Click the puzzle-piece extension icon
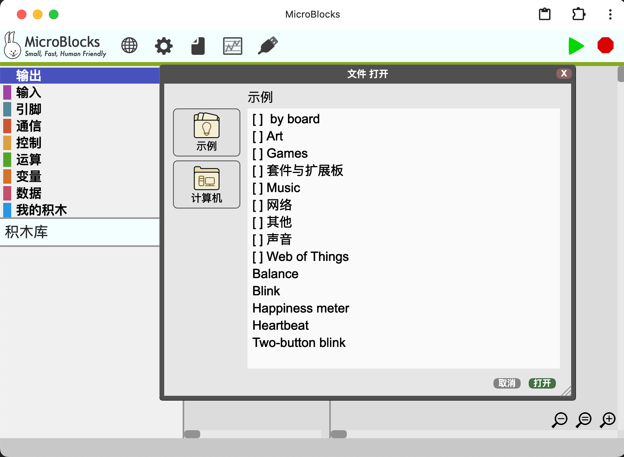The image size is (624, 457). coord(579,14)
